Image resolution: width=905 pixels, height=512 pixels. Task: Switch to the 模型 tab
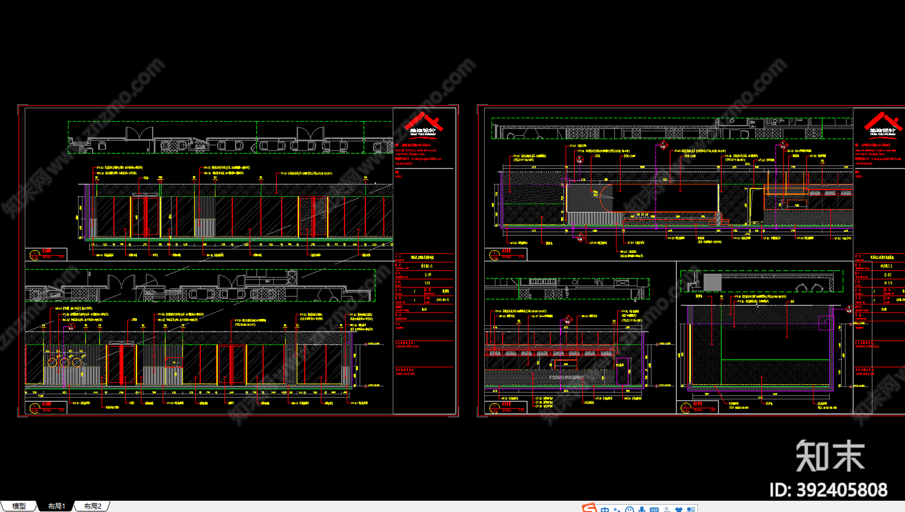point(19,506)
